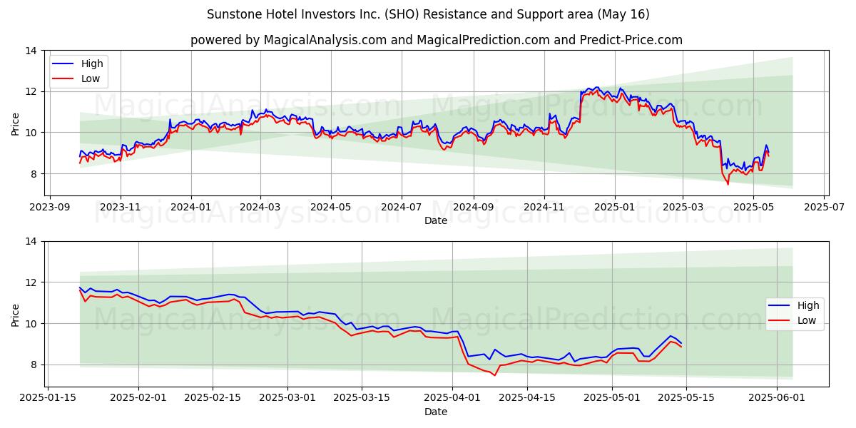856x428 pixels.
Task: Click the y-axis value 10 on bottom chart
Action: (31, 324)
